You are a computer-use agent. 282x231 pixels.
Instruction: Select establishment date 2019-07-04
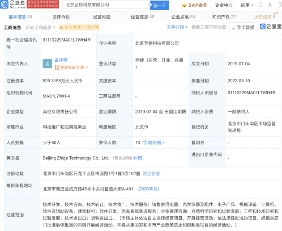click(x=239, y=64)
